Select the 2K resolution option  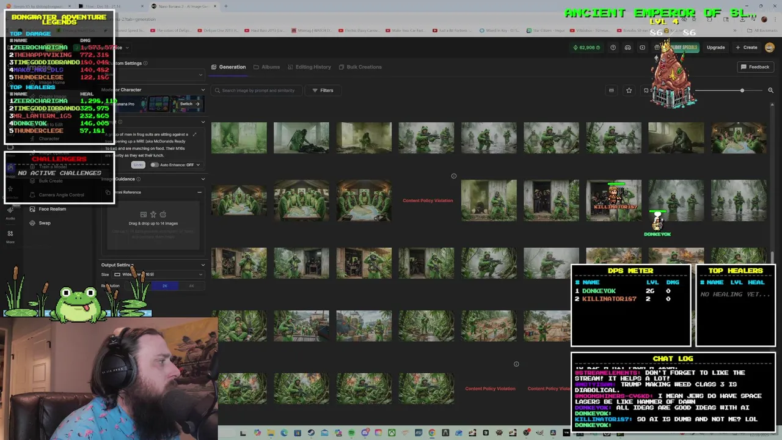[x=164, y=286]
